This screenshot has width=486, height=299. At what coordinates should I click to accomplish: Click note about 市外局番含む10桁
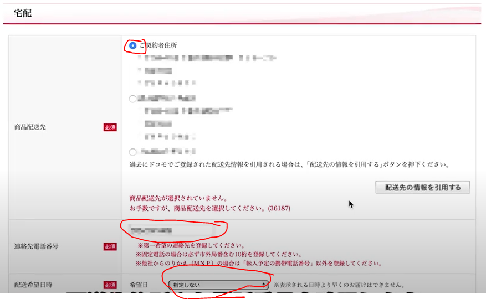click(219, 254)
